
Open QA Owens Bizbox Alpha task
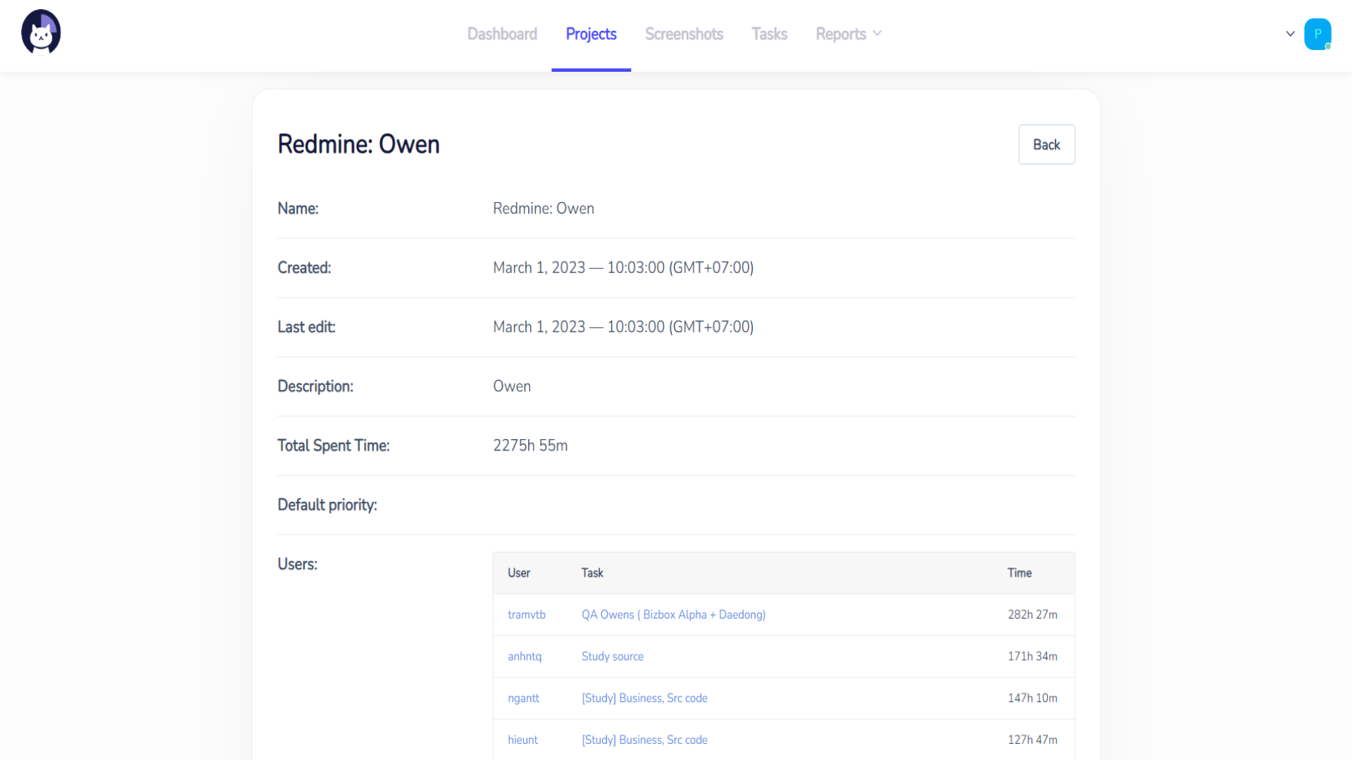[x=673, y=614]
